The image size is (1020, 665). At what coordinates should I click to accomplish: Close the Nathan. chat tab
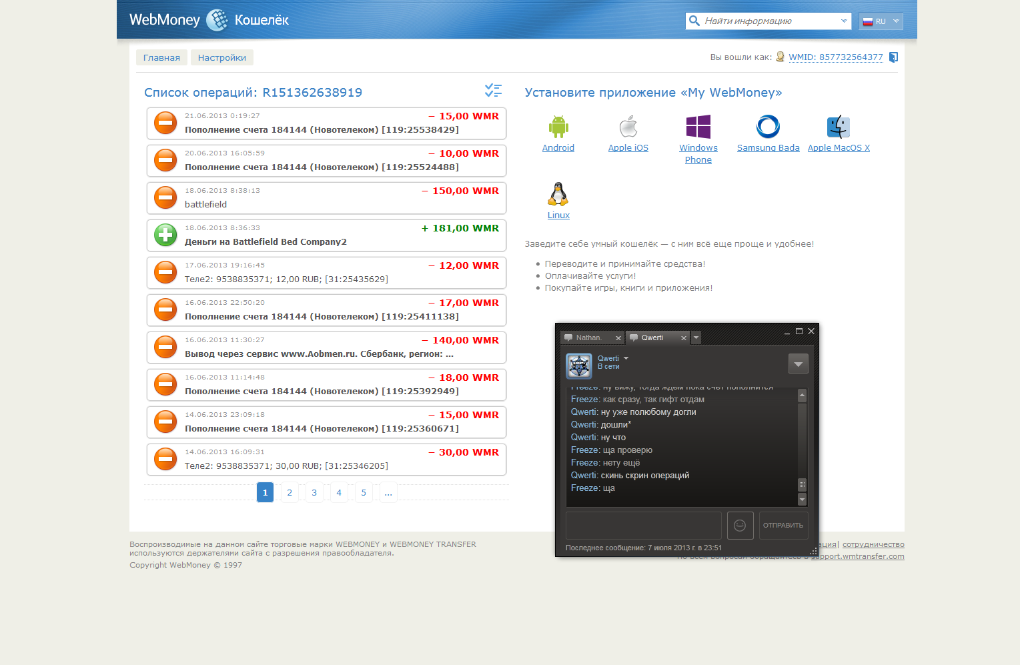coord(618,338)
